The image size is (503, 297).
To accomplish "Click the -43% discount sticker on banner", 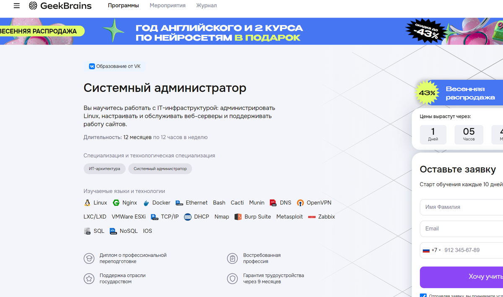I will coord(425,32).
